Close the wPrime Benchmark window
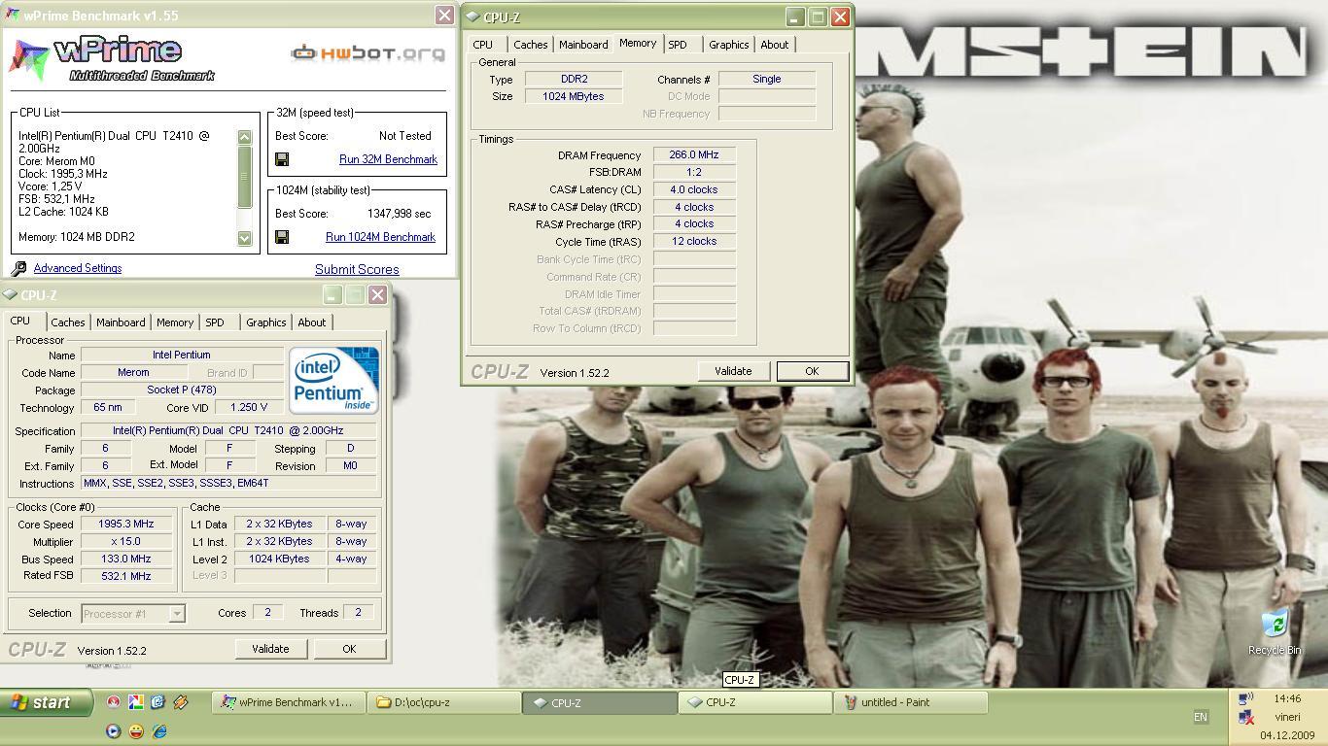 444,16
